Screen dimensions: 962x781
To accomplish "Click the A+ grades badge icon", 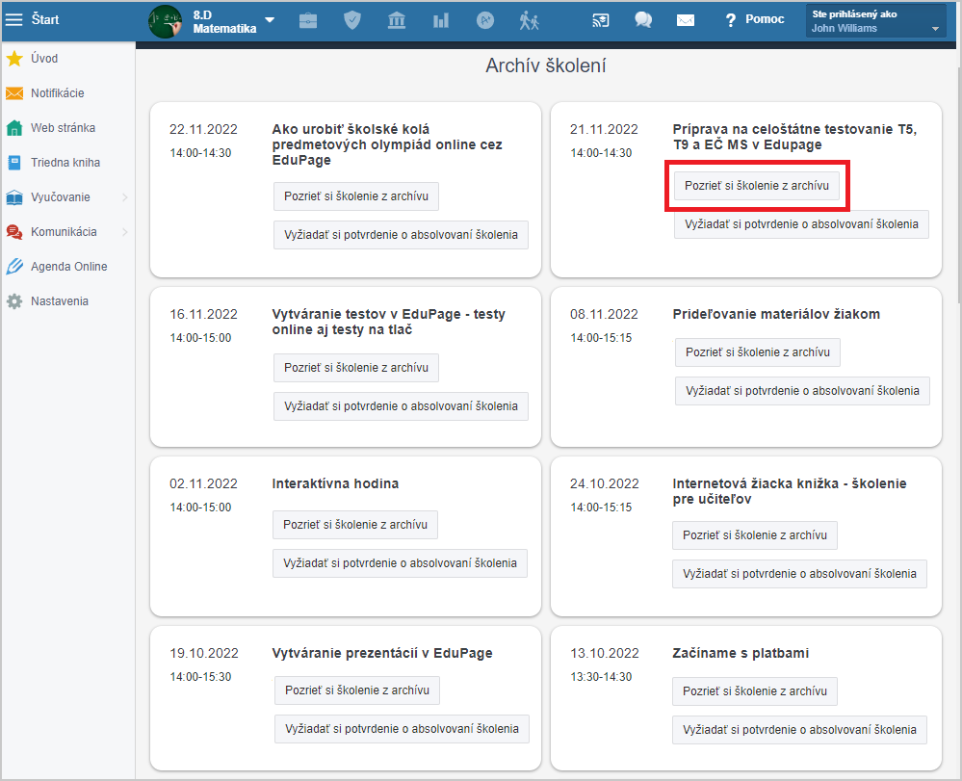I will [484, 20].
